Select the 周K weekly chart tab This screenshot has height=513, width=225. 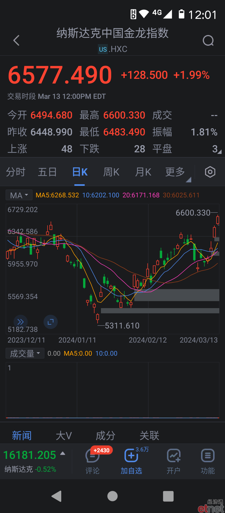(112, 172)
